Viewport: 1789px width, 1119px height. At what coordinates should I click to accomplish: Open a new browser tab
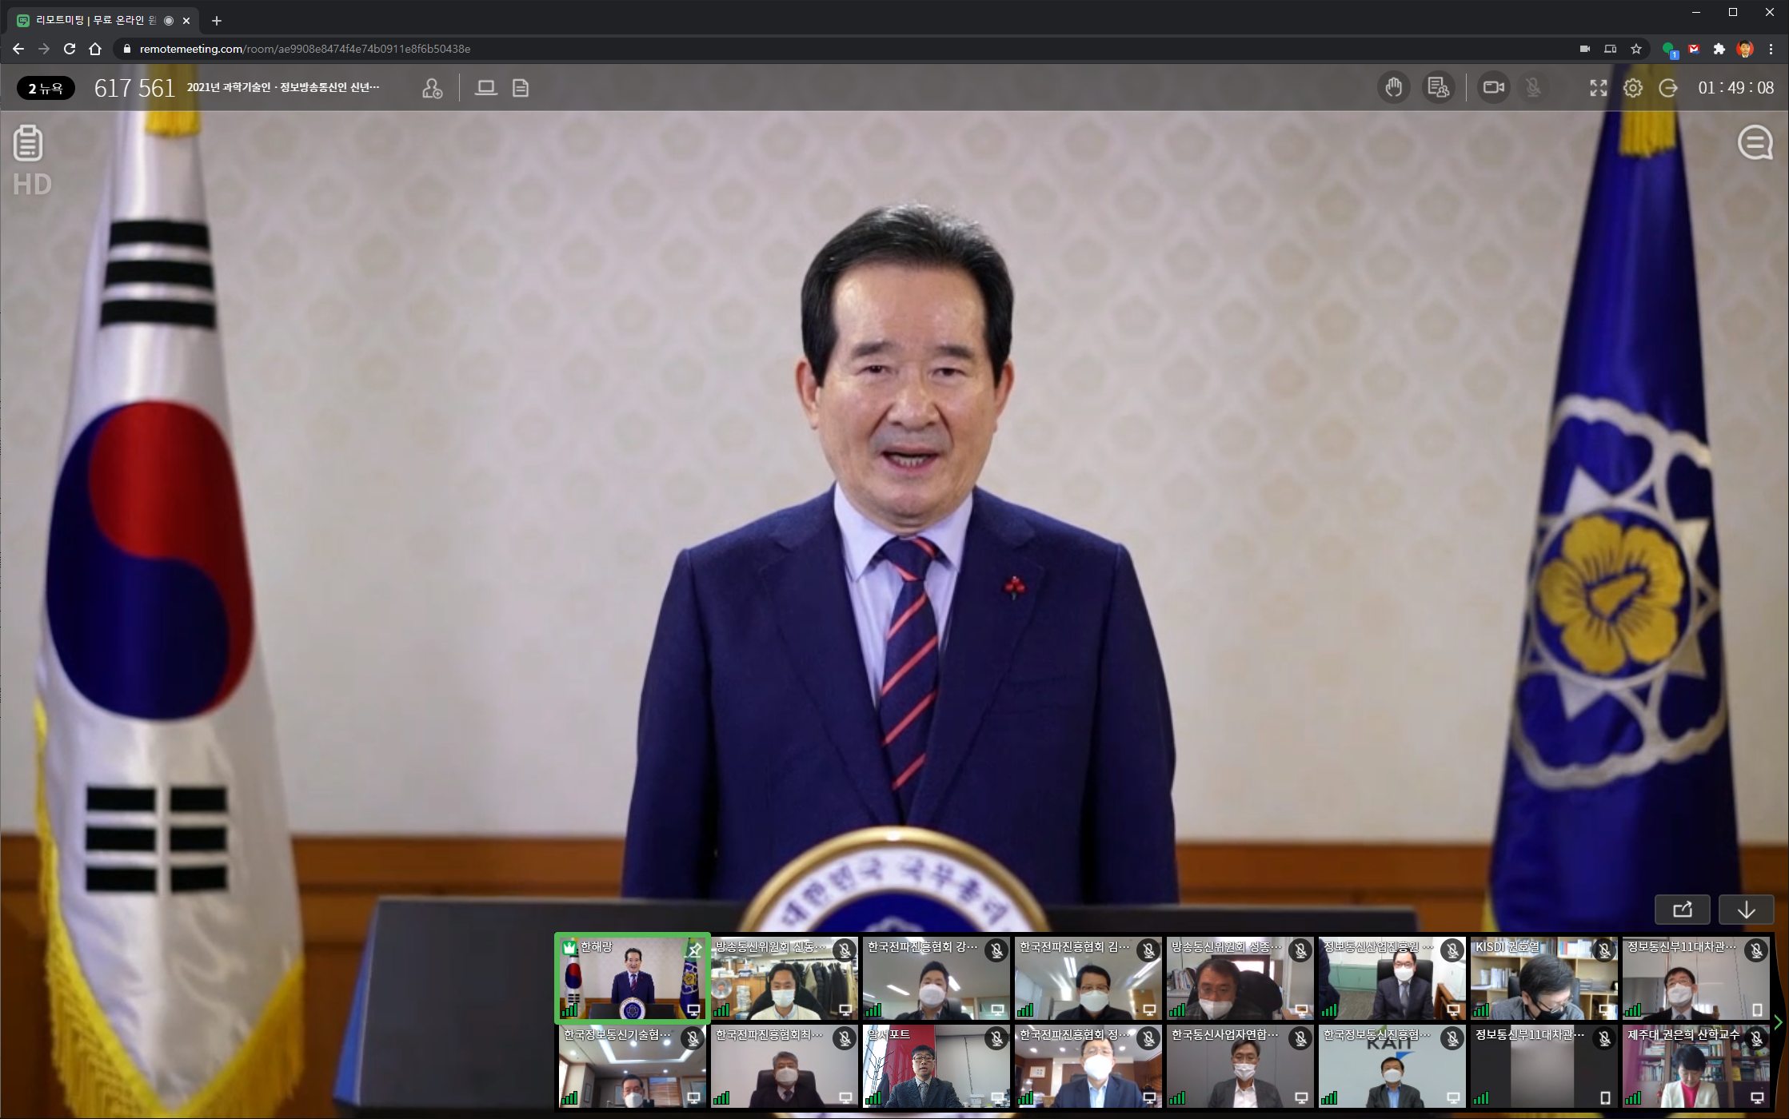click(x=217, y=21)
